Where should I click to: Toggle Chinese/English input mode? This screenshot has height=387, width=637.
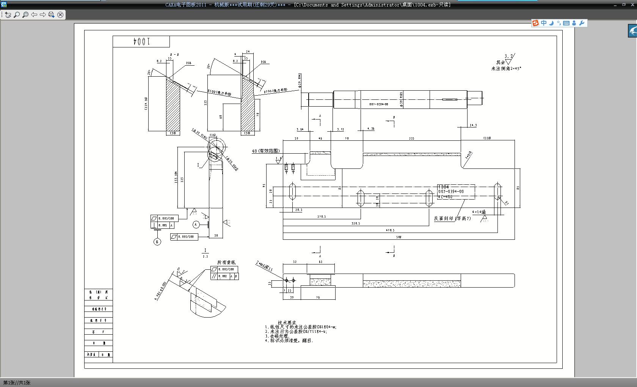click(x=544, y=23)
